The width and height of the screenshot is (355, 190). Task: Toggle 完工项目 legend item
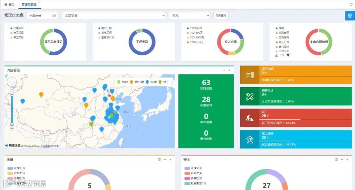click(x=17, y=33)
